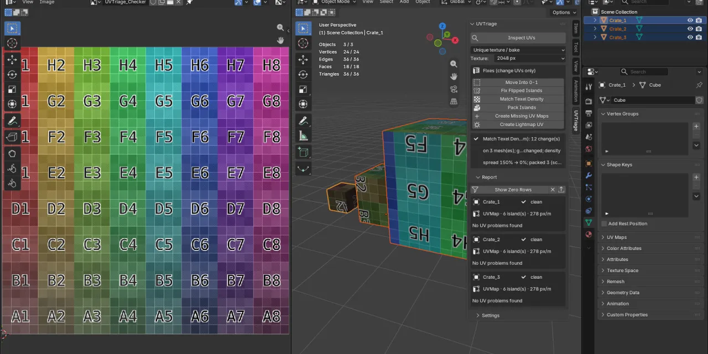
Task: Select the Move tool in 3D viewport toolbar
Action: [x=303, y=60]
